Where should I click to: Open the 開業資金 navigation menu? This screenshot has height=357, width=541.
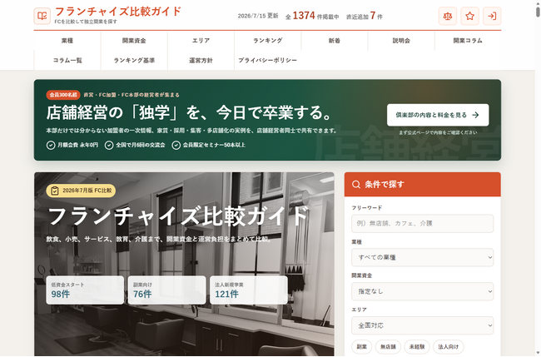pos(134,41)
